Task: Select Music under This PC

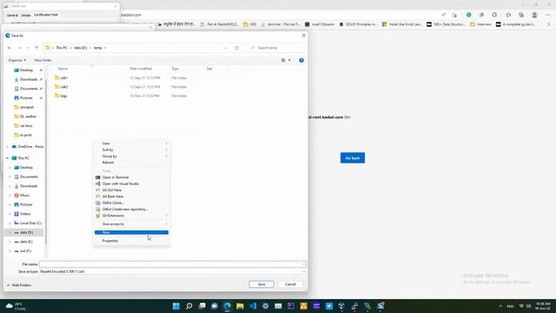Action: 24,195
